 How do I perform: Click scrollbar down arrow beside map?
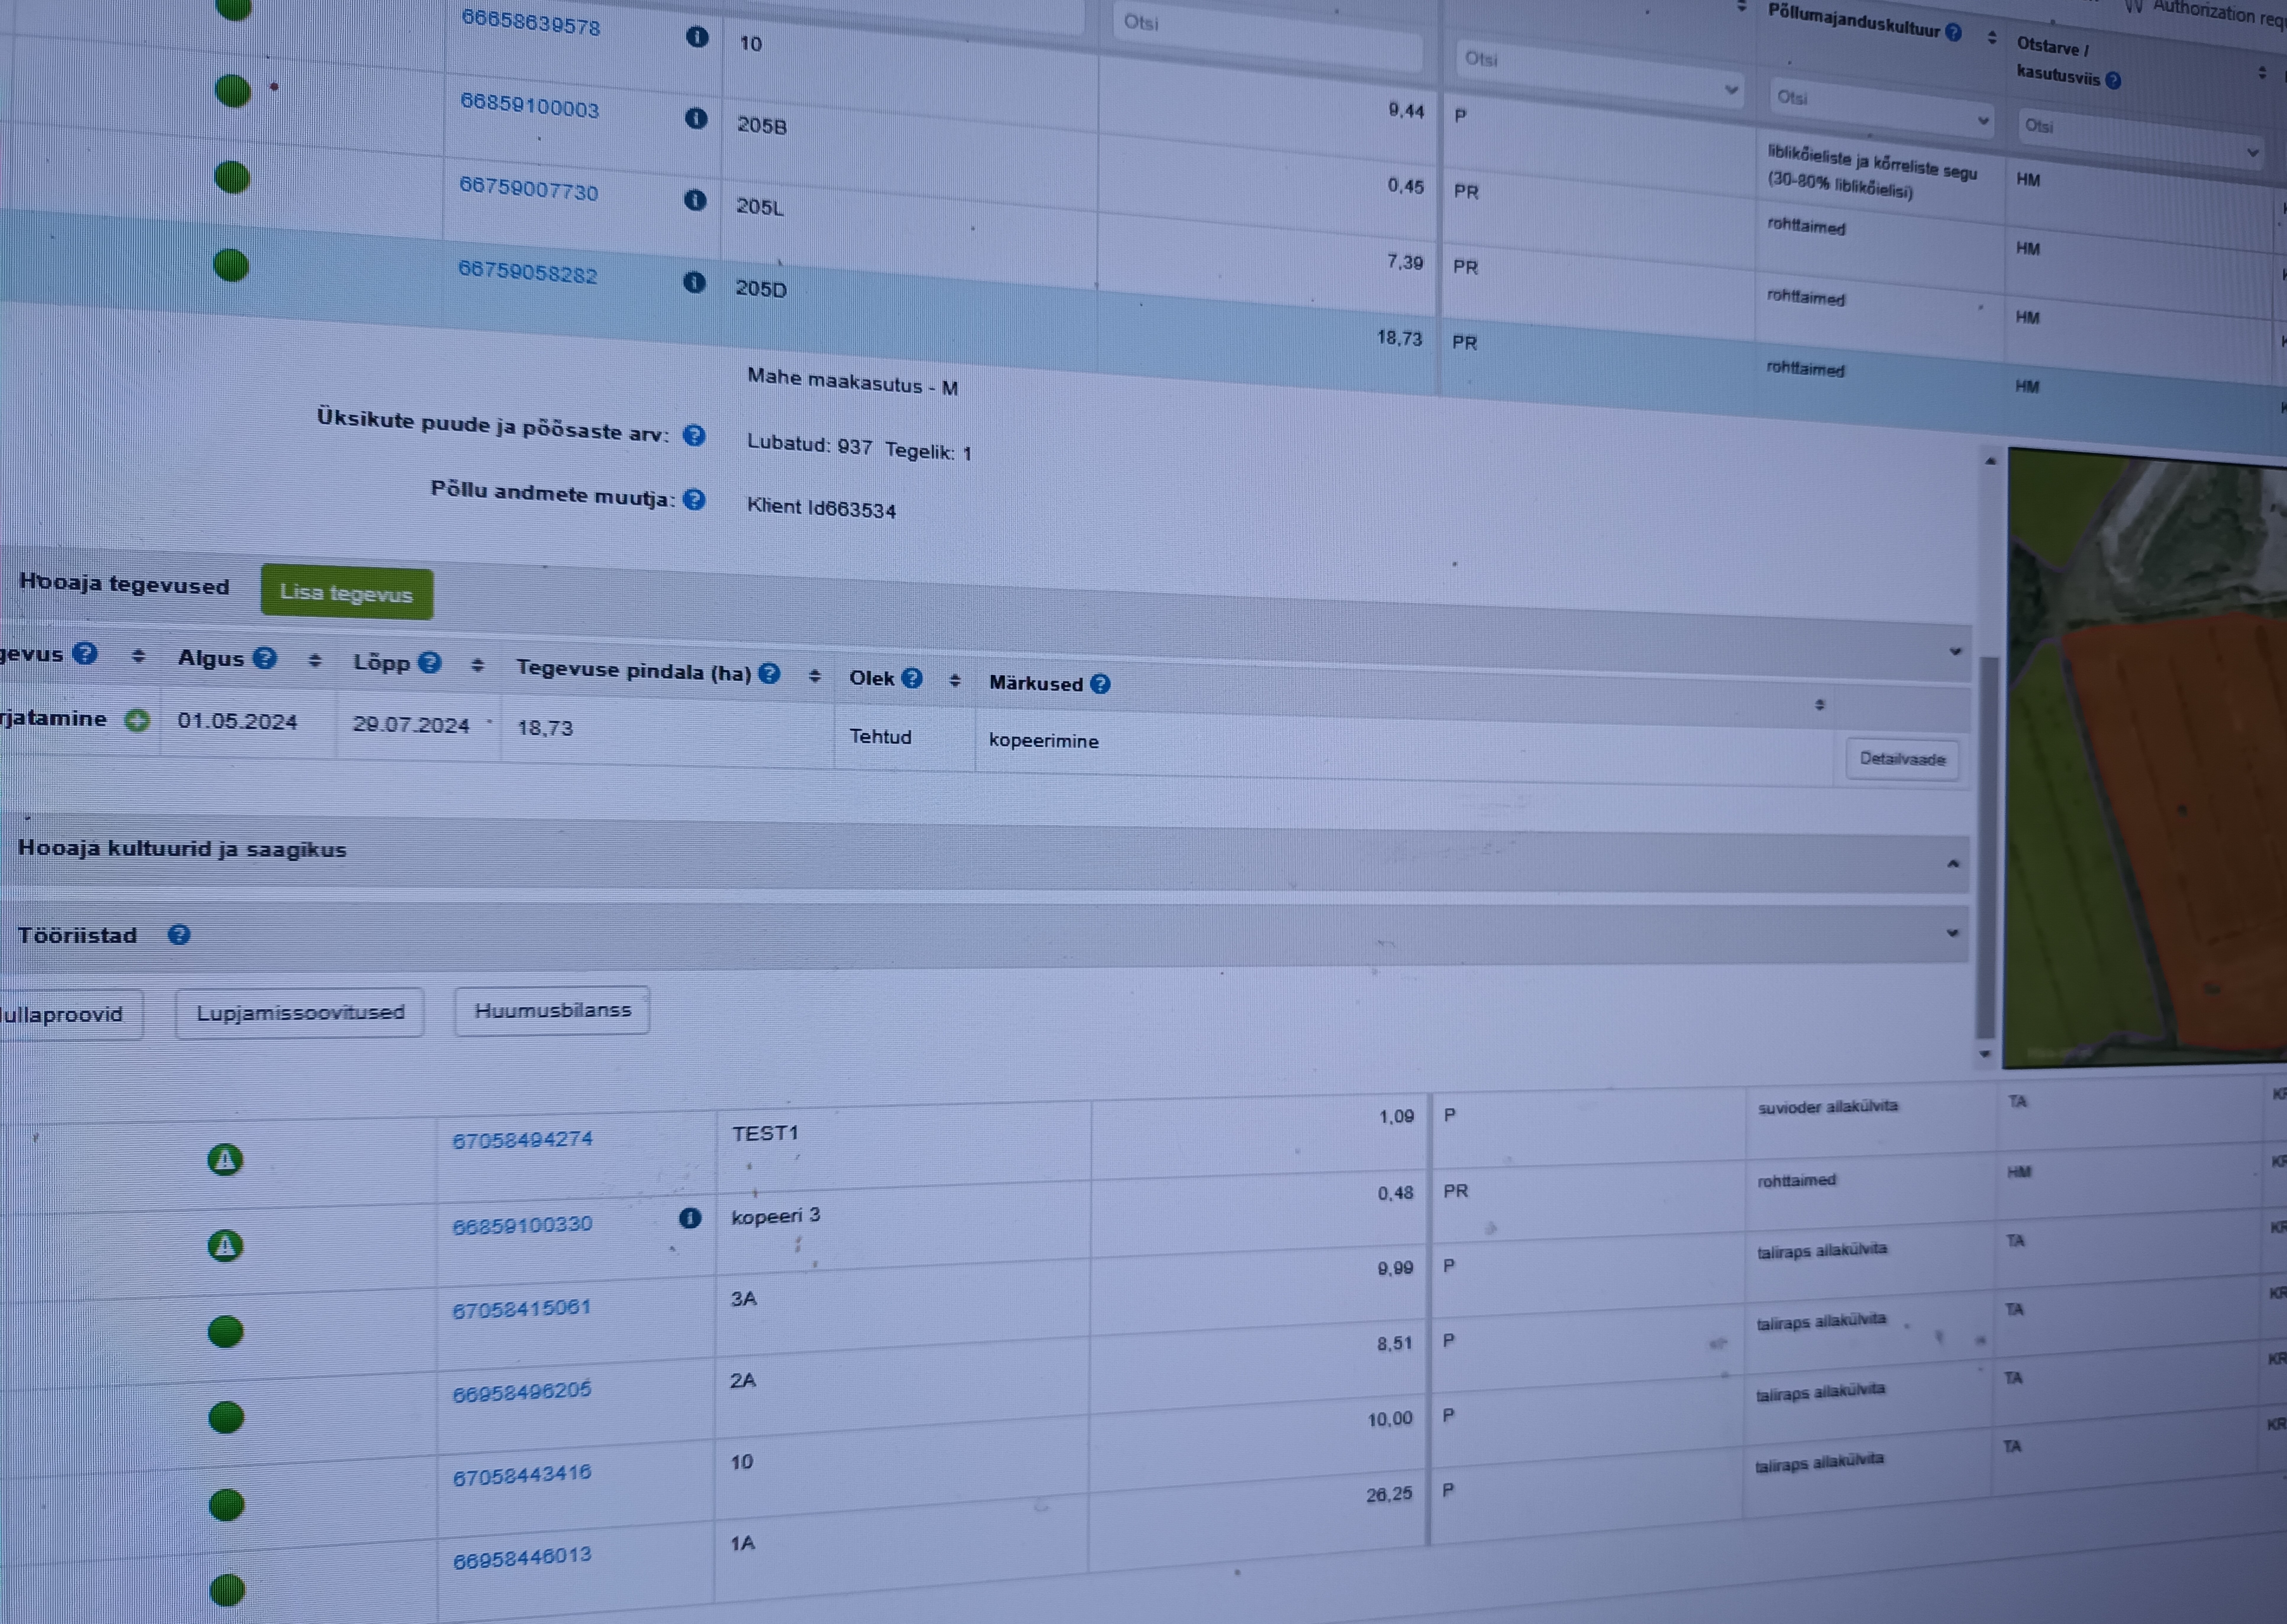coord(1985,1054)
